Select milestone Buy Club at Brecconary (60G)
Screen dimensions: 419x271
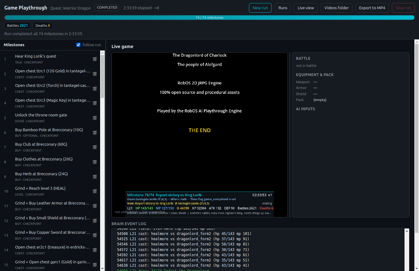(50, 147)
